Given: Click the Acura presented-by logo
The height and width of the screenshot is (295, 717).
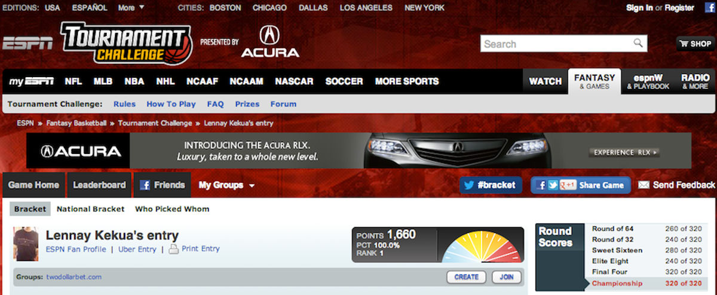Looking at the screenshot, I should point(270,42).
